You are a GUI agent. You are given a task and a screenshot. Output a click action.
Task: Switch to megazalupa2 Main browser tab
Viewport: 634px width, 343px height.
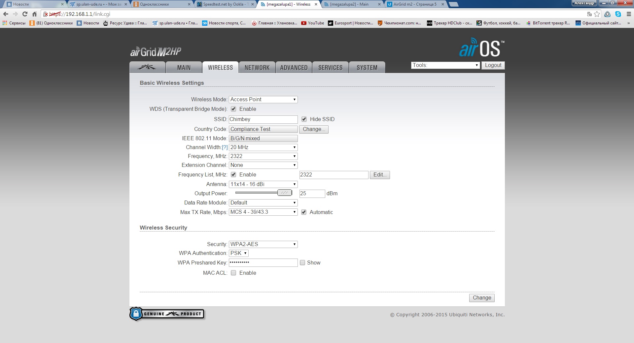352,4
